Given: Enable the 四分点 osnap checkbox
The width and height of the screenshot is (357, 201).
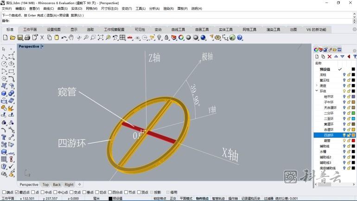Looking at the screenshot, I should point(110,192).
